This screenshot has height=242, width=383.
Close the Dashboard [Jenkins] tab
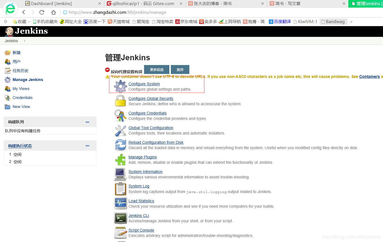click(99, 4)
